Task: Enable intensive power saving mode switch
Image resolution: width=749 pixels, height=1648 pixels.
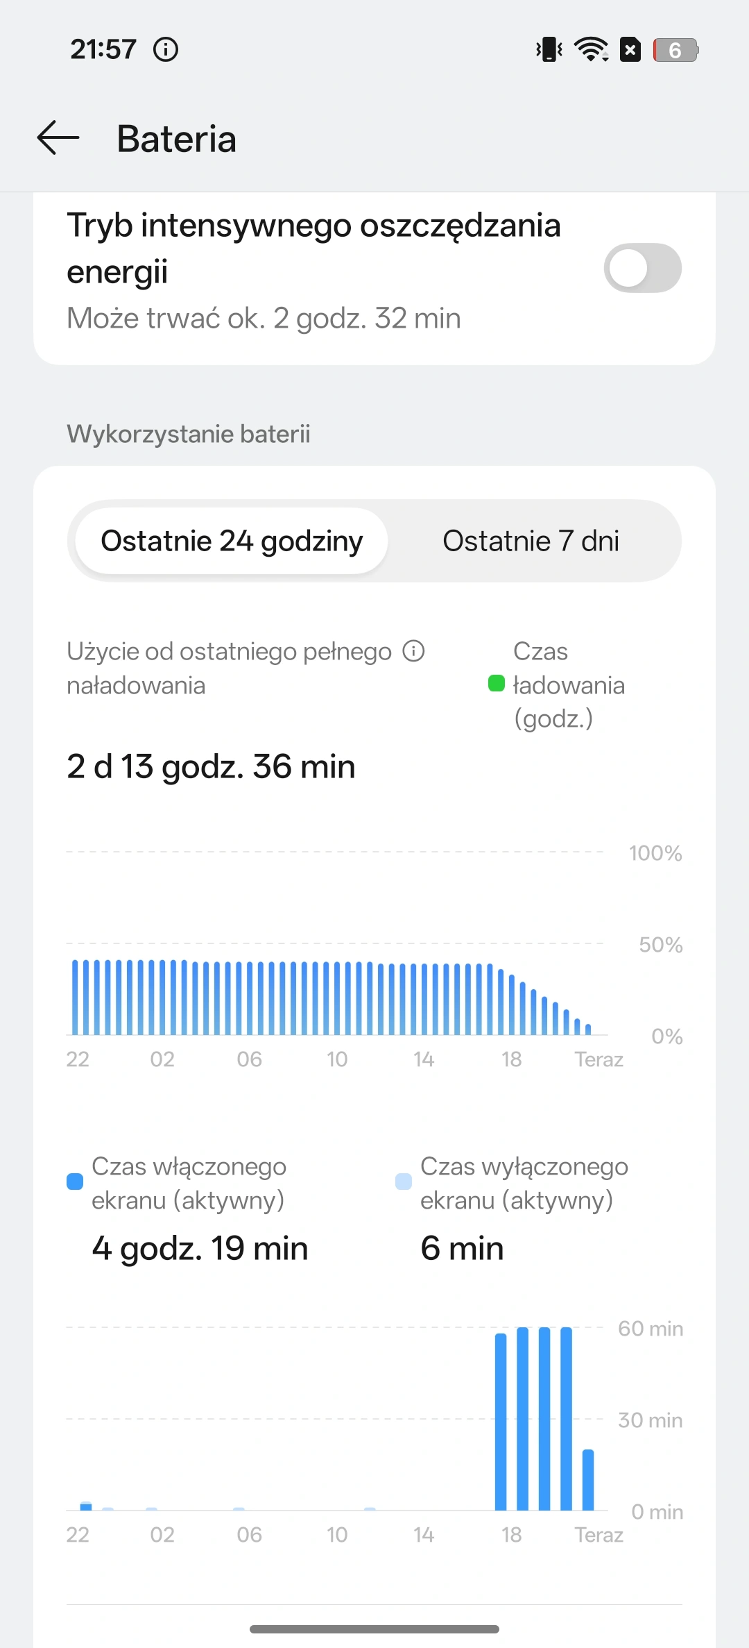Action: pos(642,268)
